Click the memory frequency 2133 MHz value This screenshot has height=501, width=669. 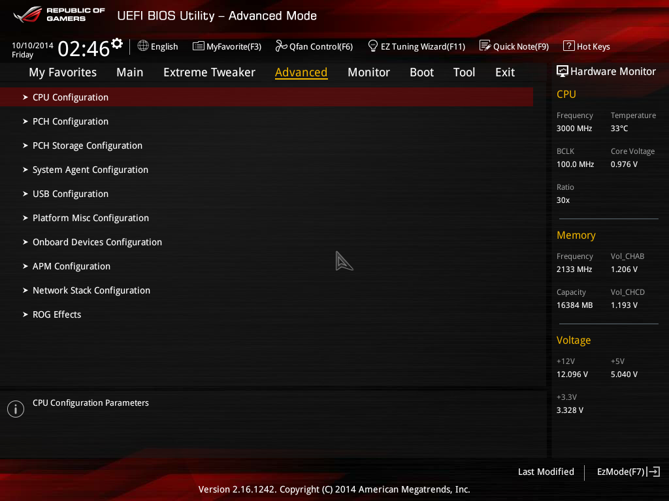[574, 269]
